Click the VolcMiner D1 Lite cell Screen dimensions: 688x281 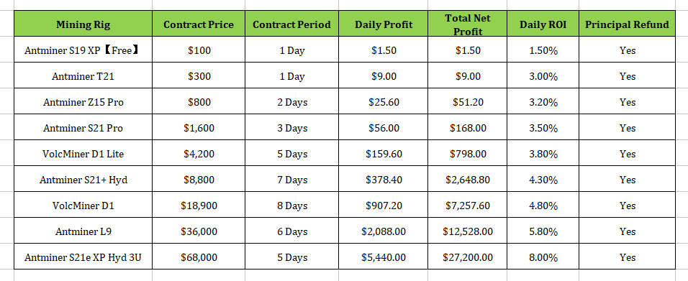[x=83, y=153]
